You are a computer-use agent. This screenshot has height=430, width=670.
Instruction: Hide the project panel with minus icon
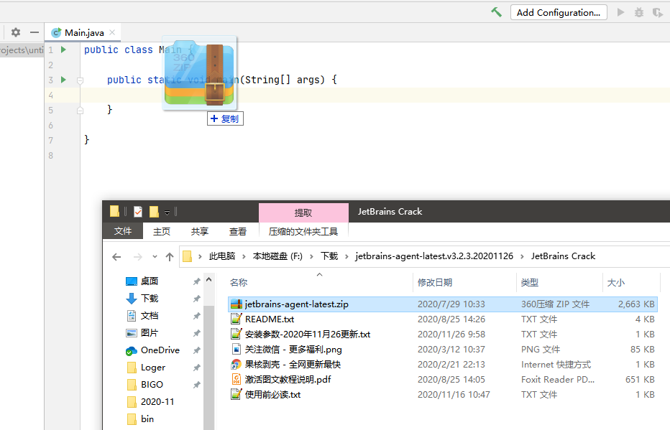(x=35, y=32)
